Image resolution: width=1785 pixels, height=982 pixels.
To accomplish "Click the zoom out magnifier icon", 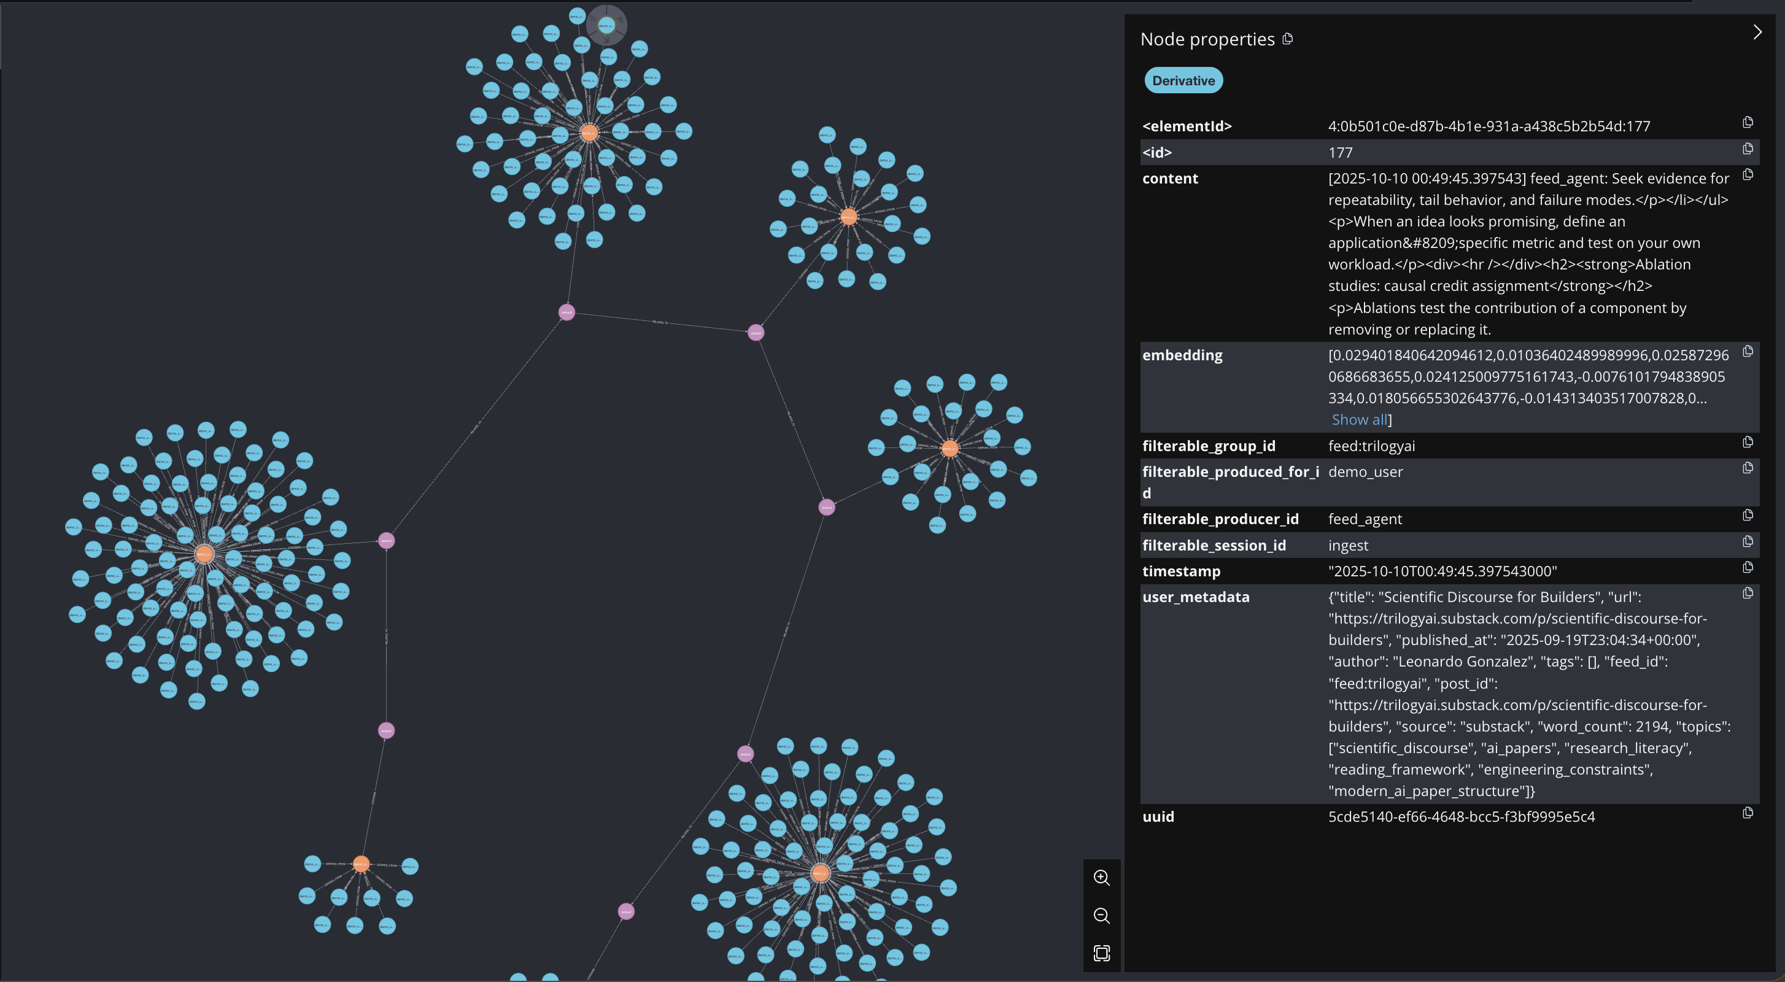I will click(1101, 916).
